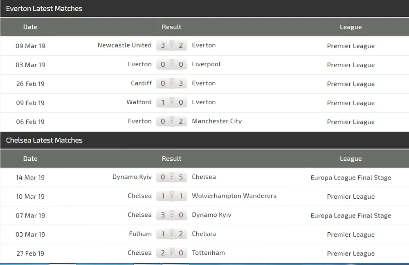Open the Fulham team page
Screen dimensions: 409x265
[140, 234]
